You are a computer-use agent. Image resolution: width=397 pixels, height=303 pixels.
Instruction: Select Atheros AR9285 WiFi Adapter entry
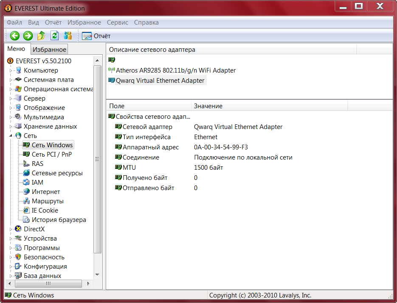point(175,70)
